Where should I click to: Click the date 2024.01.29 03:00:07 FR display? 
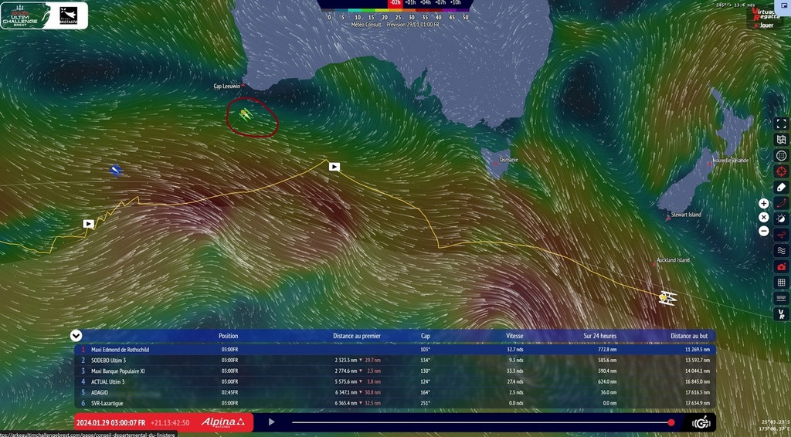(110, 423)
